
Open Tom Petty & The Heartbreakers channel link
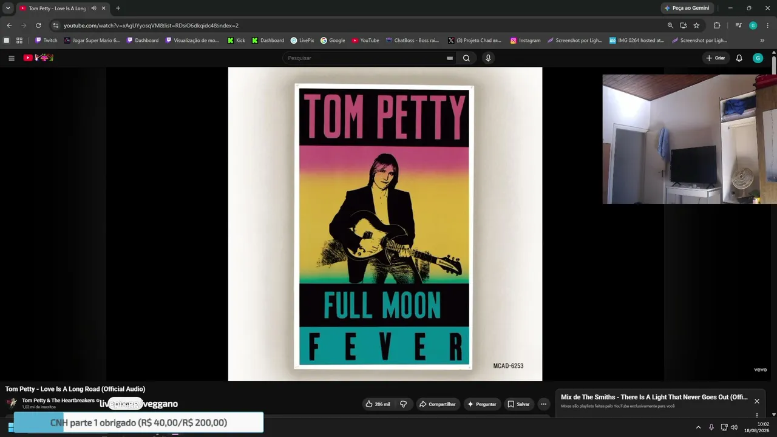[x=58, y=401]
